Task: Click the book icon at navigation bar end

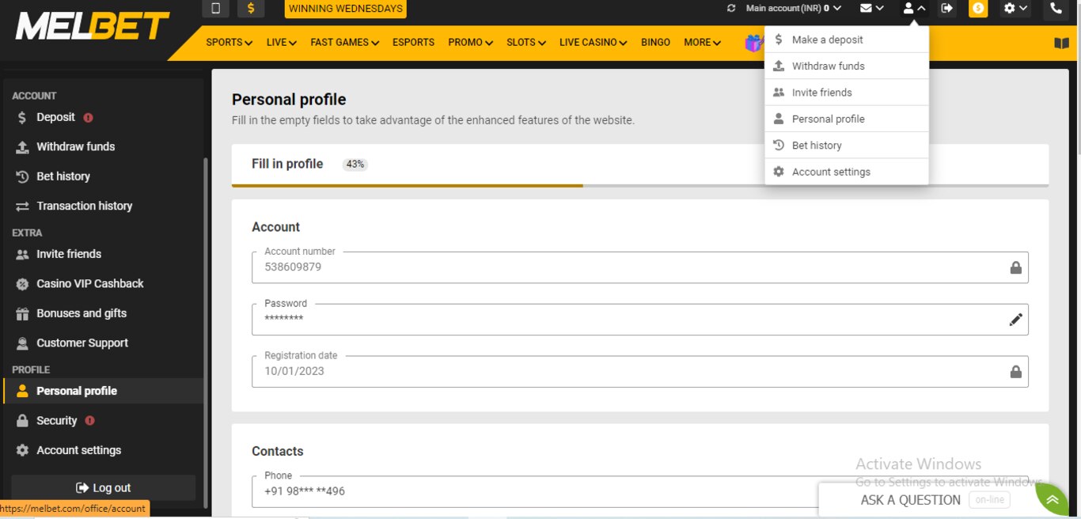Action: pyautogui.click(x=1061, y=44)
